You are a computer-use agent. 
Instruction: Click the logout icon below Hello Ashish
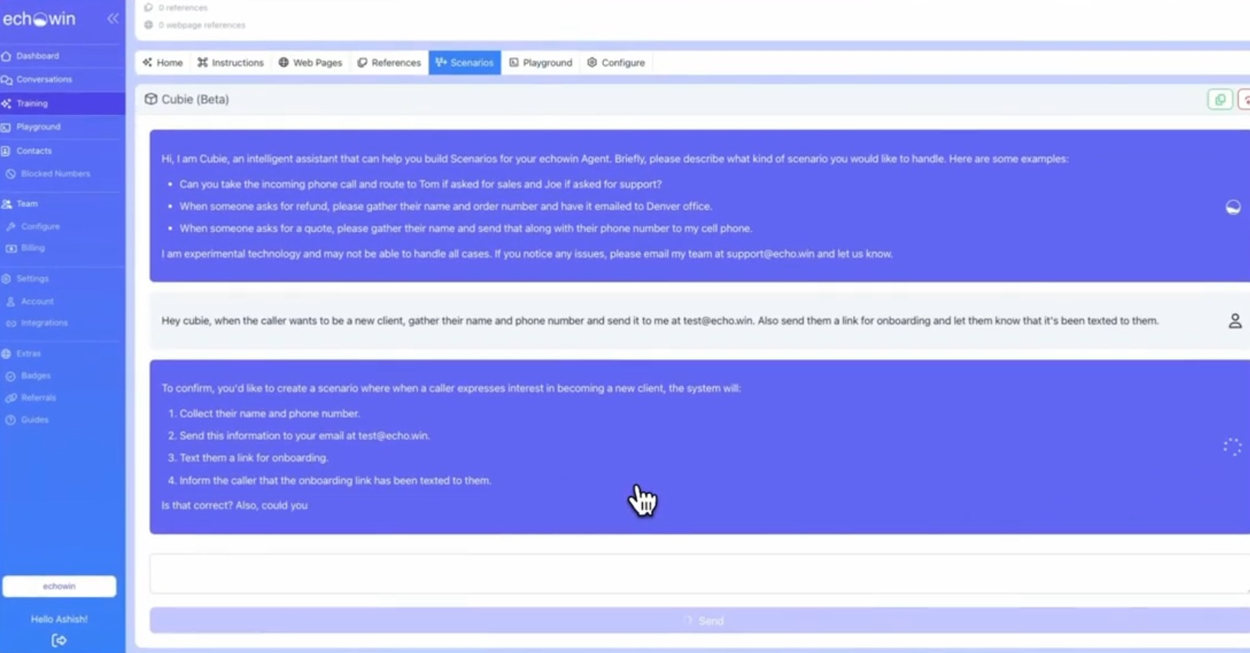59,640
